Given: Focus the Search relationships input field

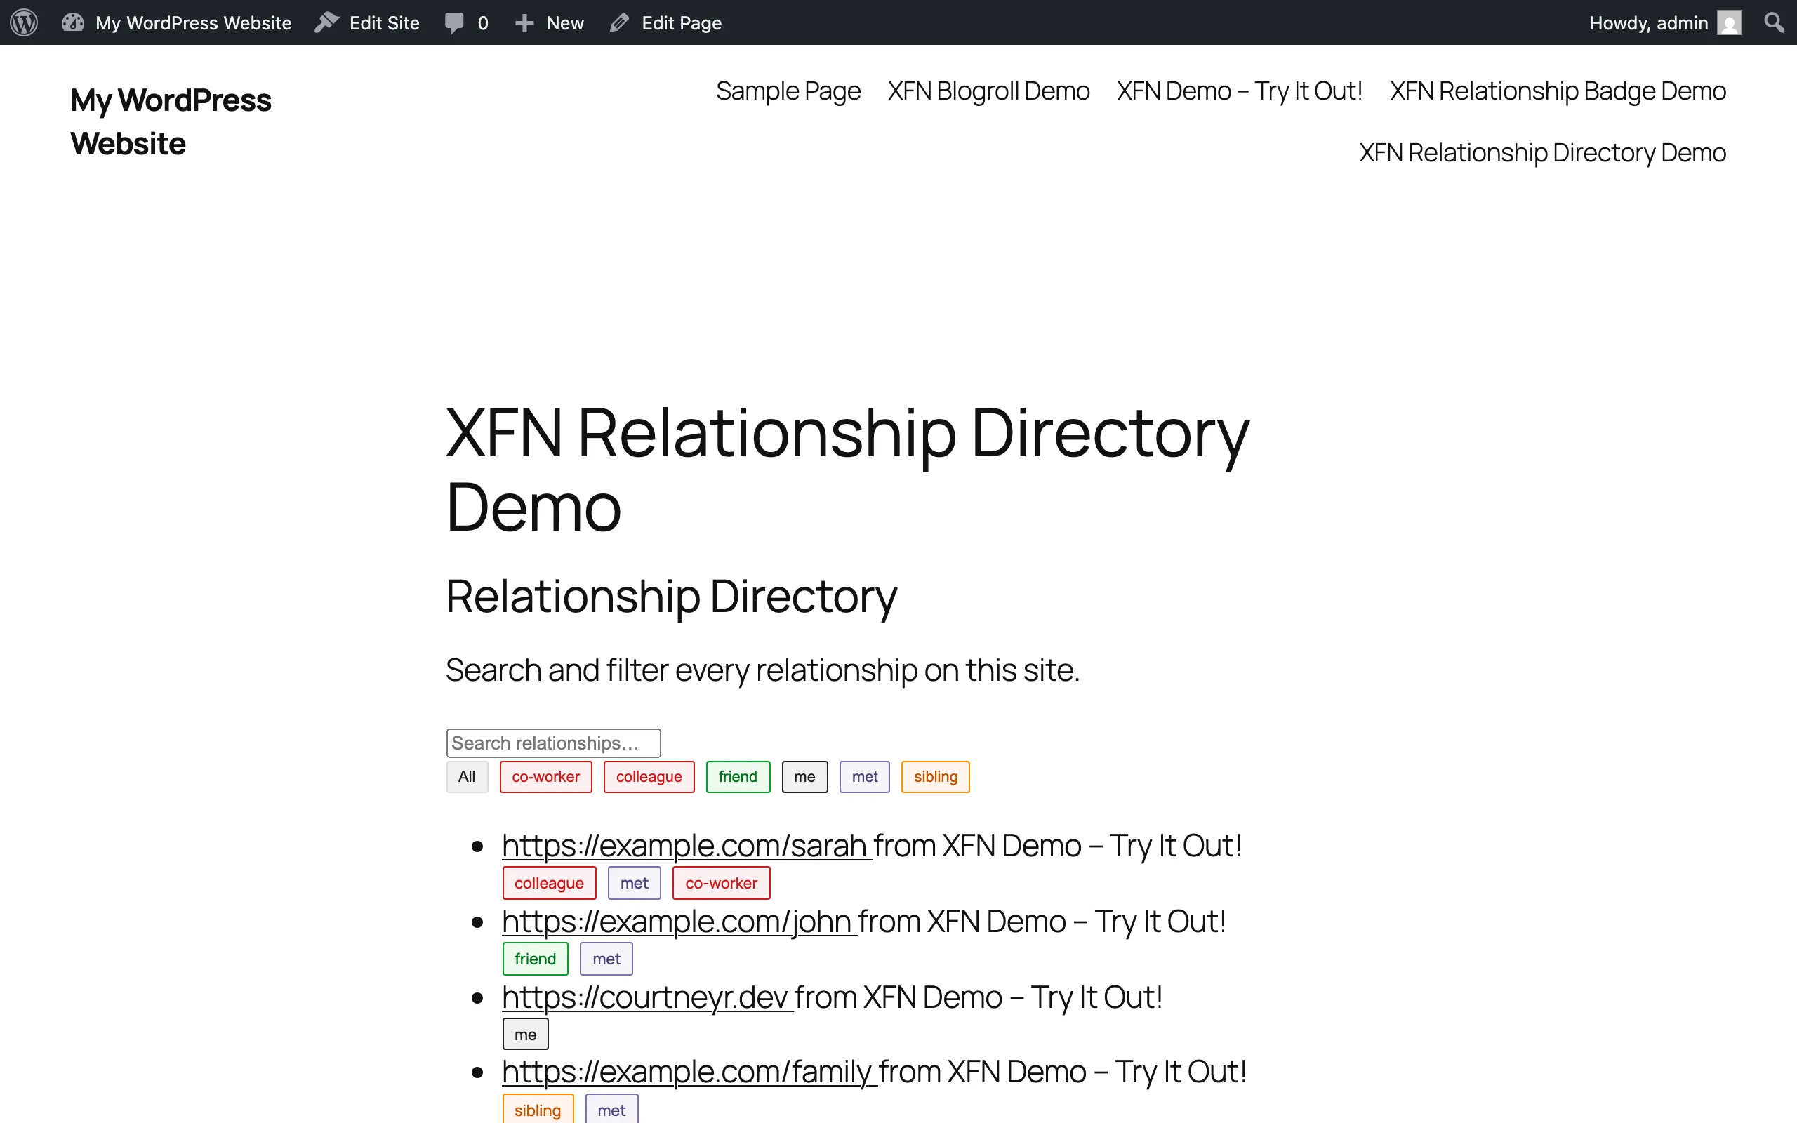Looking at the screenshot, I should (x=553, y=743).
